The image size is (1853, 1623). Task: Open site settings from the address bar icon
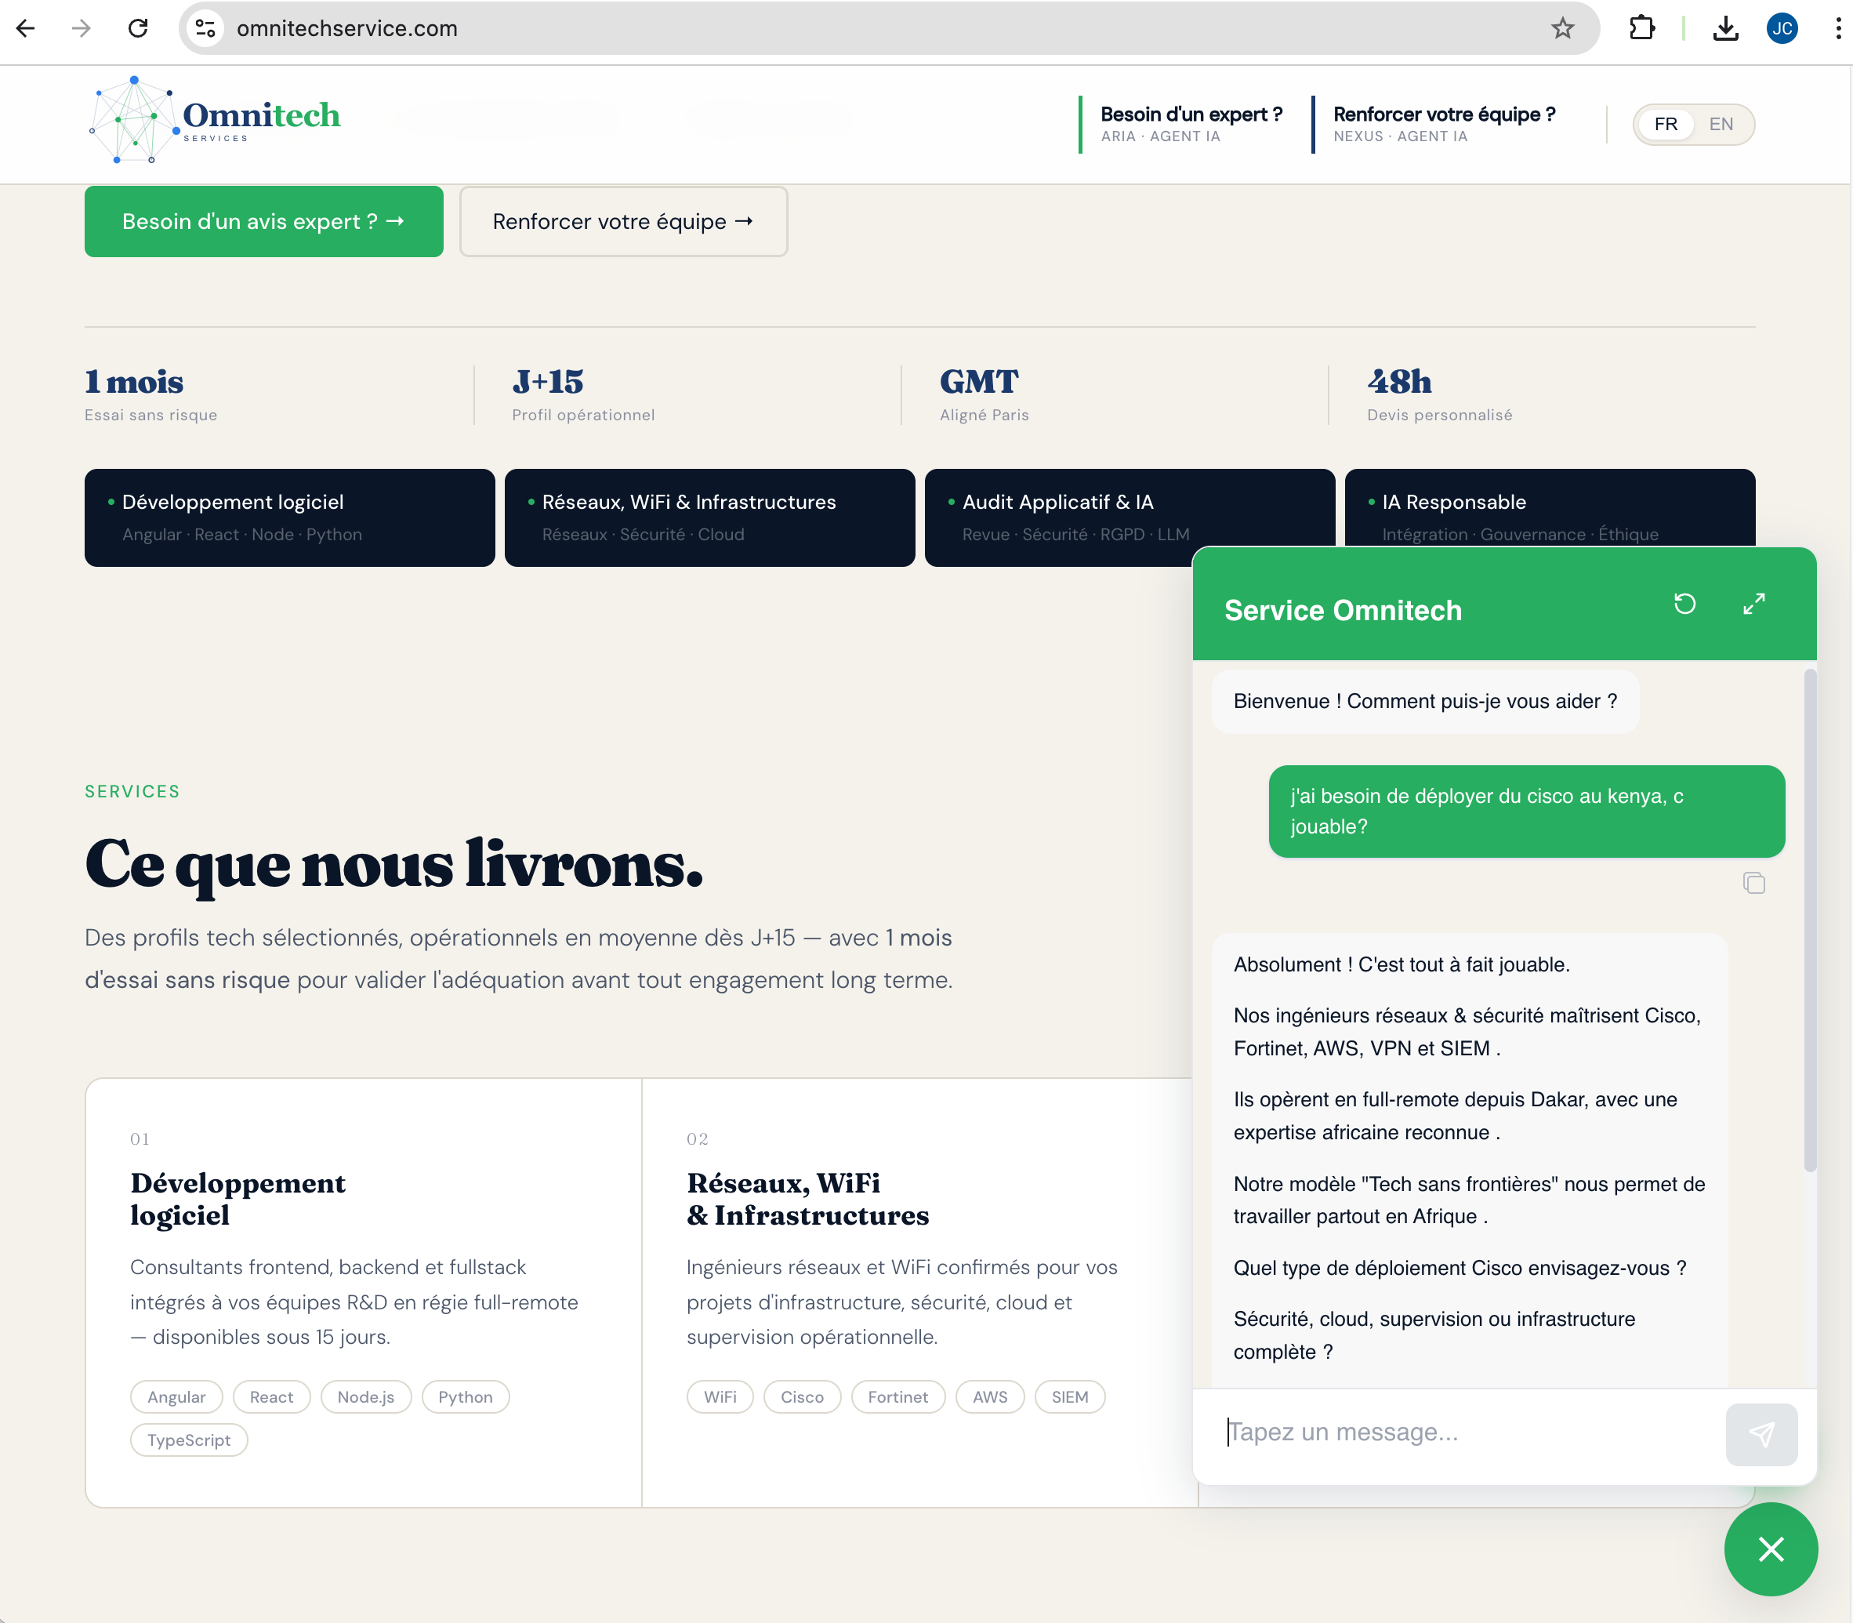coord(205,28)
